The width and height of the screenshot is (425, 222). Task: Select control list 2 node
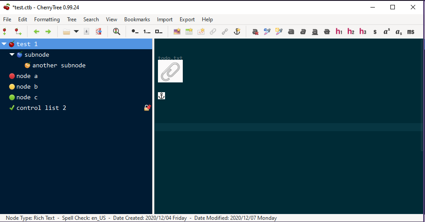click(41, 108)
